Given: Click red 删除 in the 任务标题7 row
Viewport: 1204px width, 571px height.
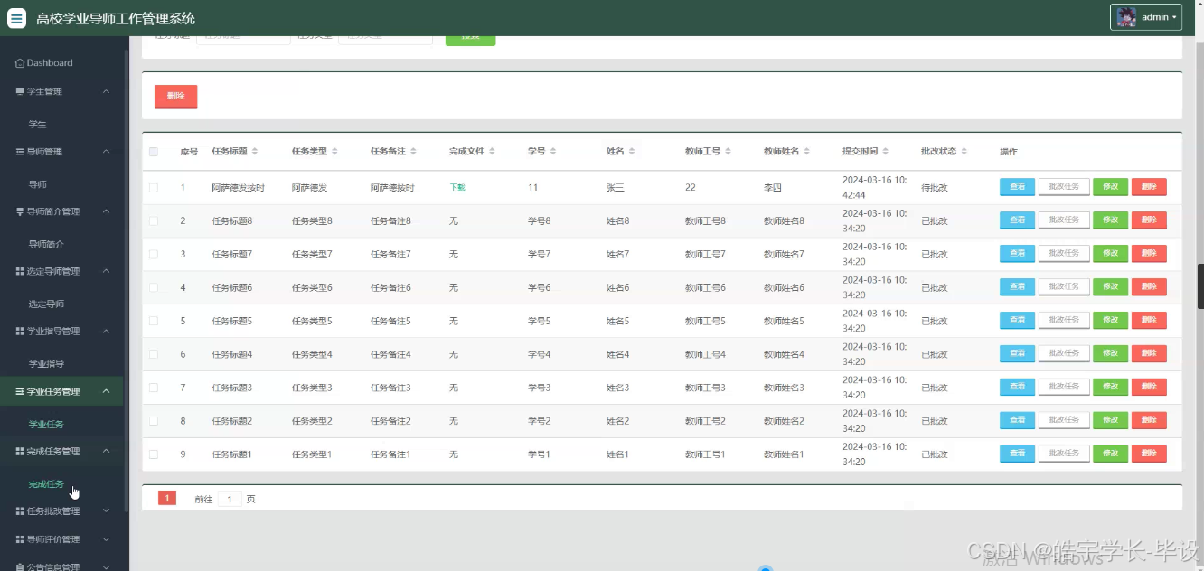Looking at the screenshot, I should 1149,253.
